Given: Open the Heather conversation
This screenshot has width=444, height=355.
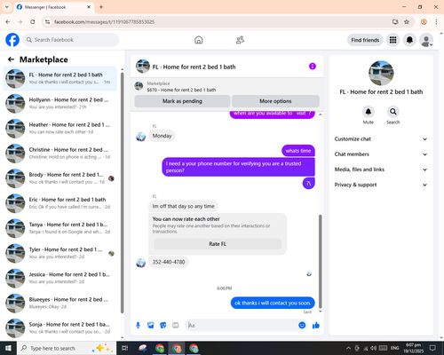Looking at the screenshot, I should click(59, 129).
